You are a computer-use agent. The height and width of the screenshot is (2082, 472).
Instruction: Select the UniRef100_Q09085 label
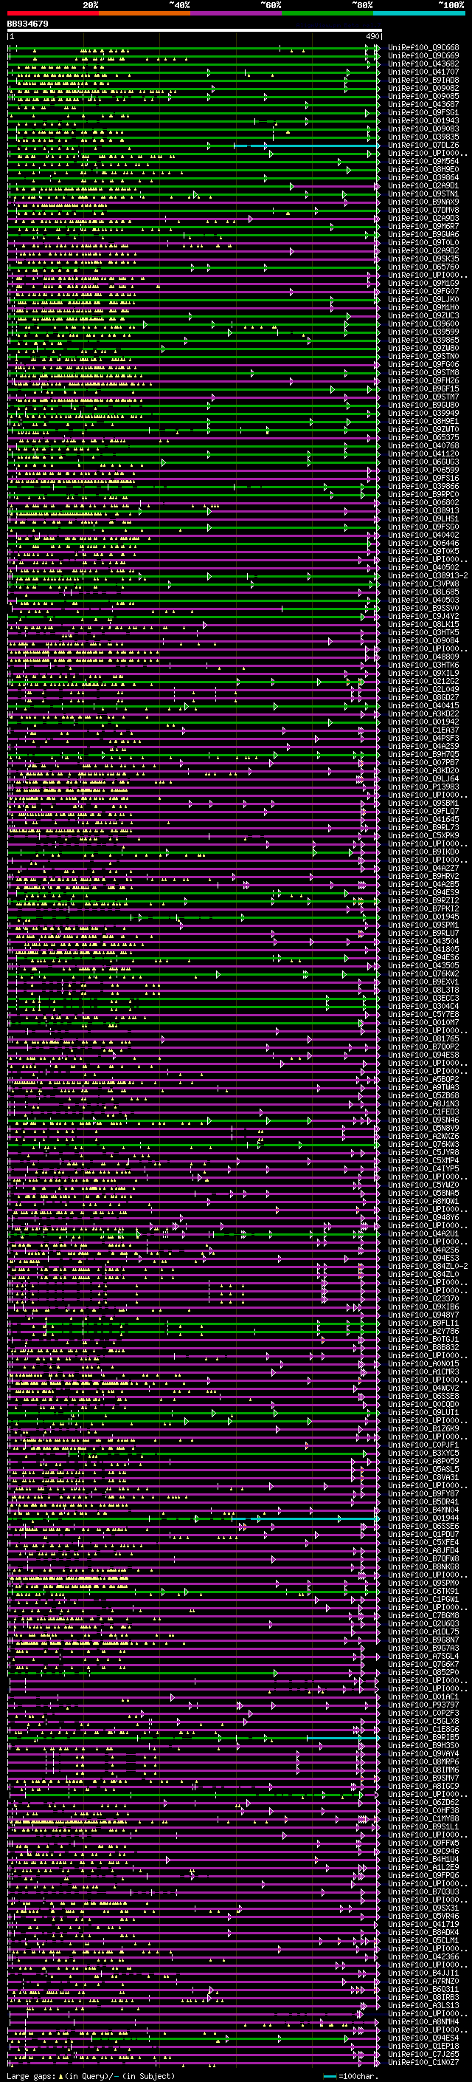[423, 96]
